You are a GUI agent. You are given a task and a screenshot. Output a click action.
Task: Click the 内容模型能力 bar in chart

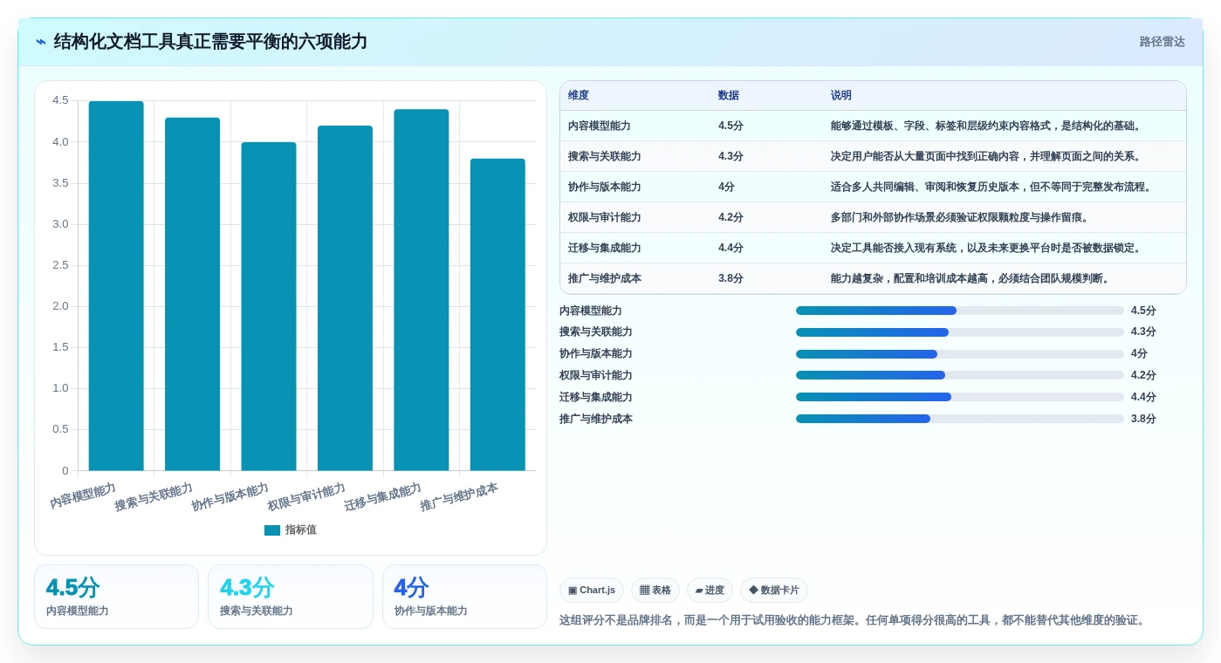[x=116, y=286]
